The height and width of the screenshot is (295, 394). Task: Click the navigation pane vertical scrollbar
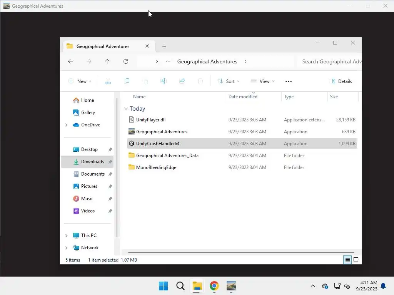coord(117,167)
